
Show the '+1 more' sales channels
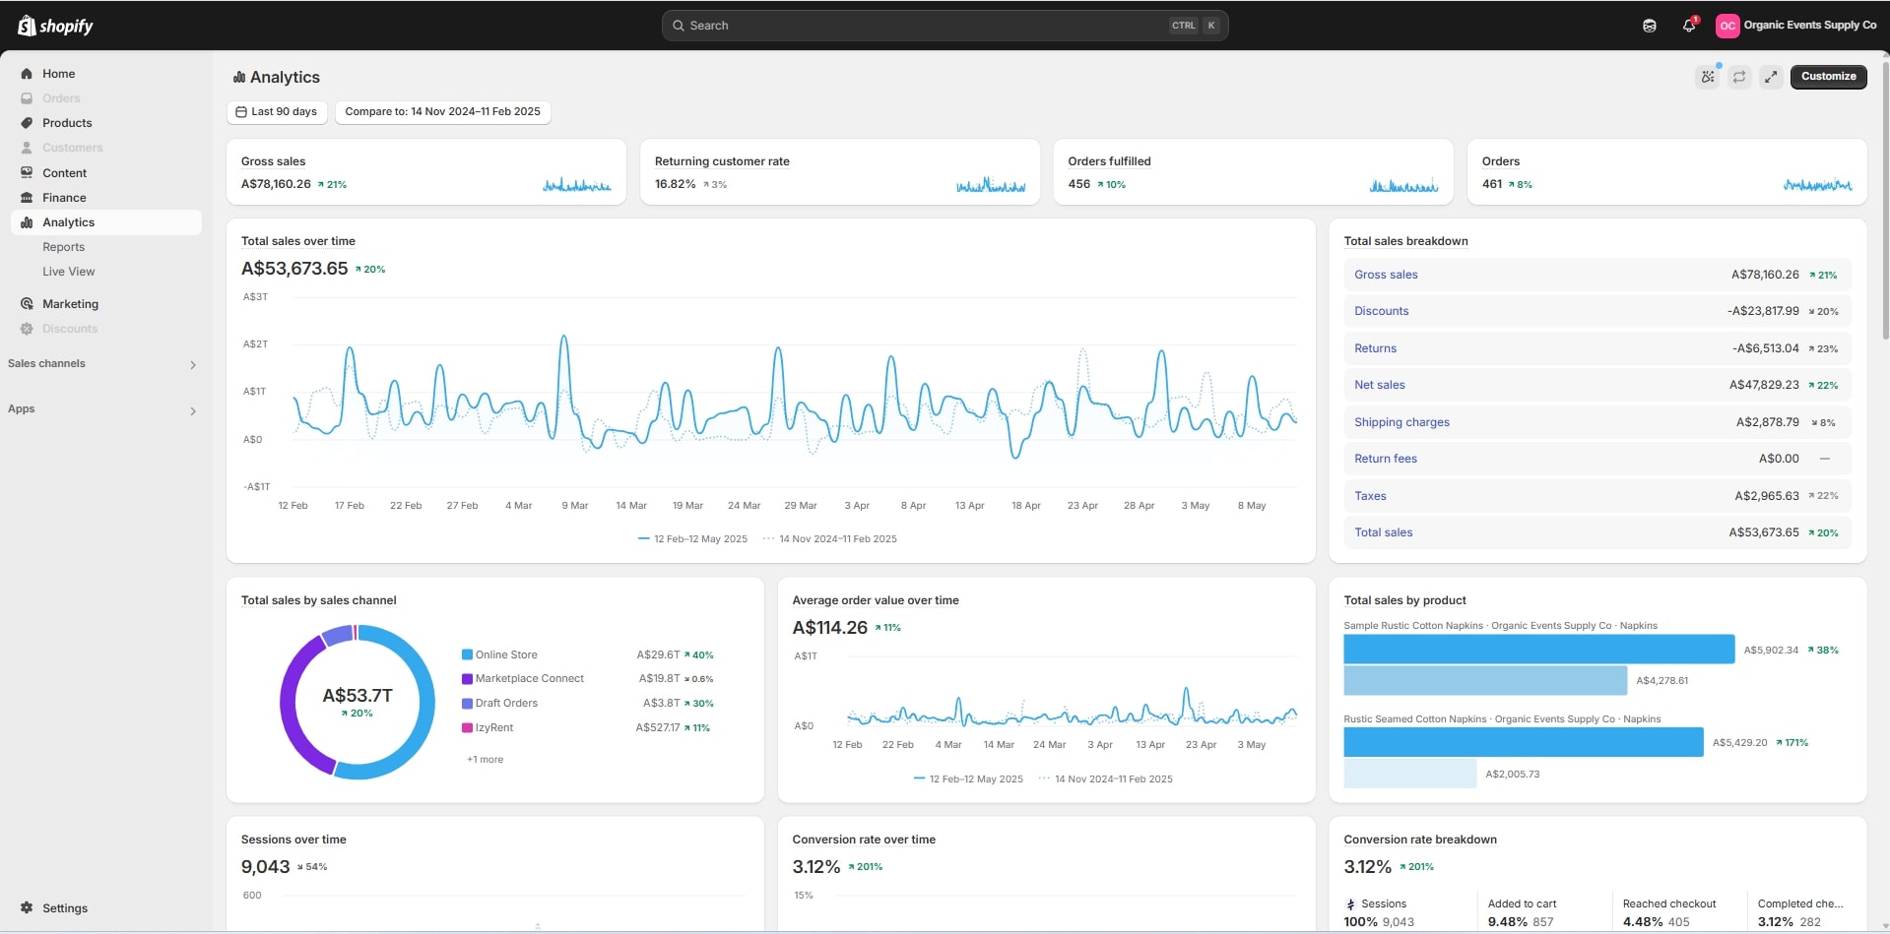pos(485,760)
